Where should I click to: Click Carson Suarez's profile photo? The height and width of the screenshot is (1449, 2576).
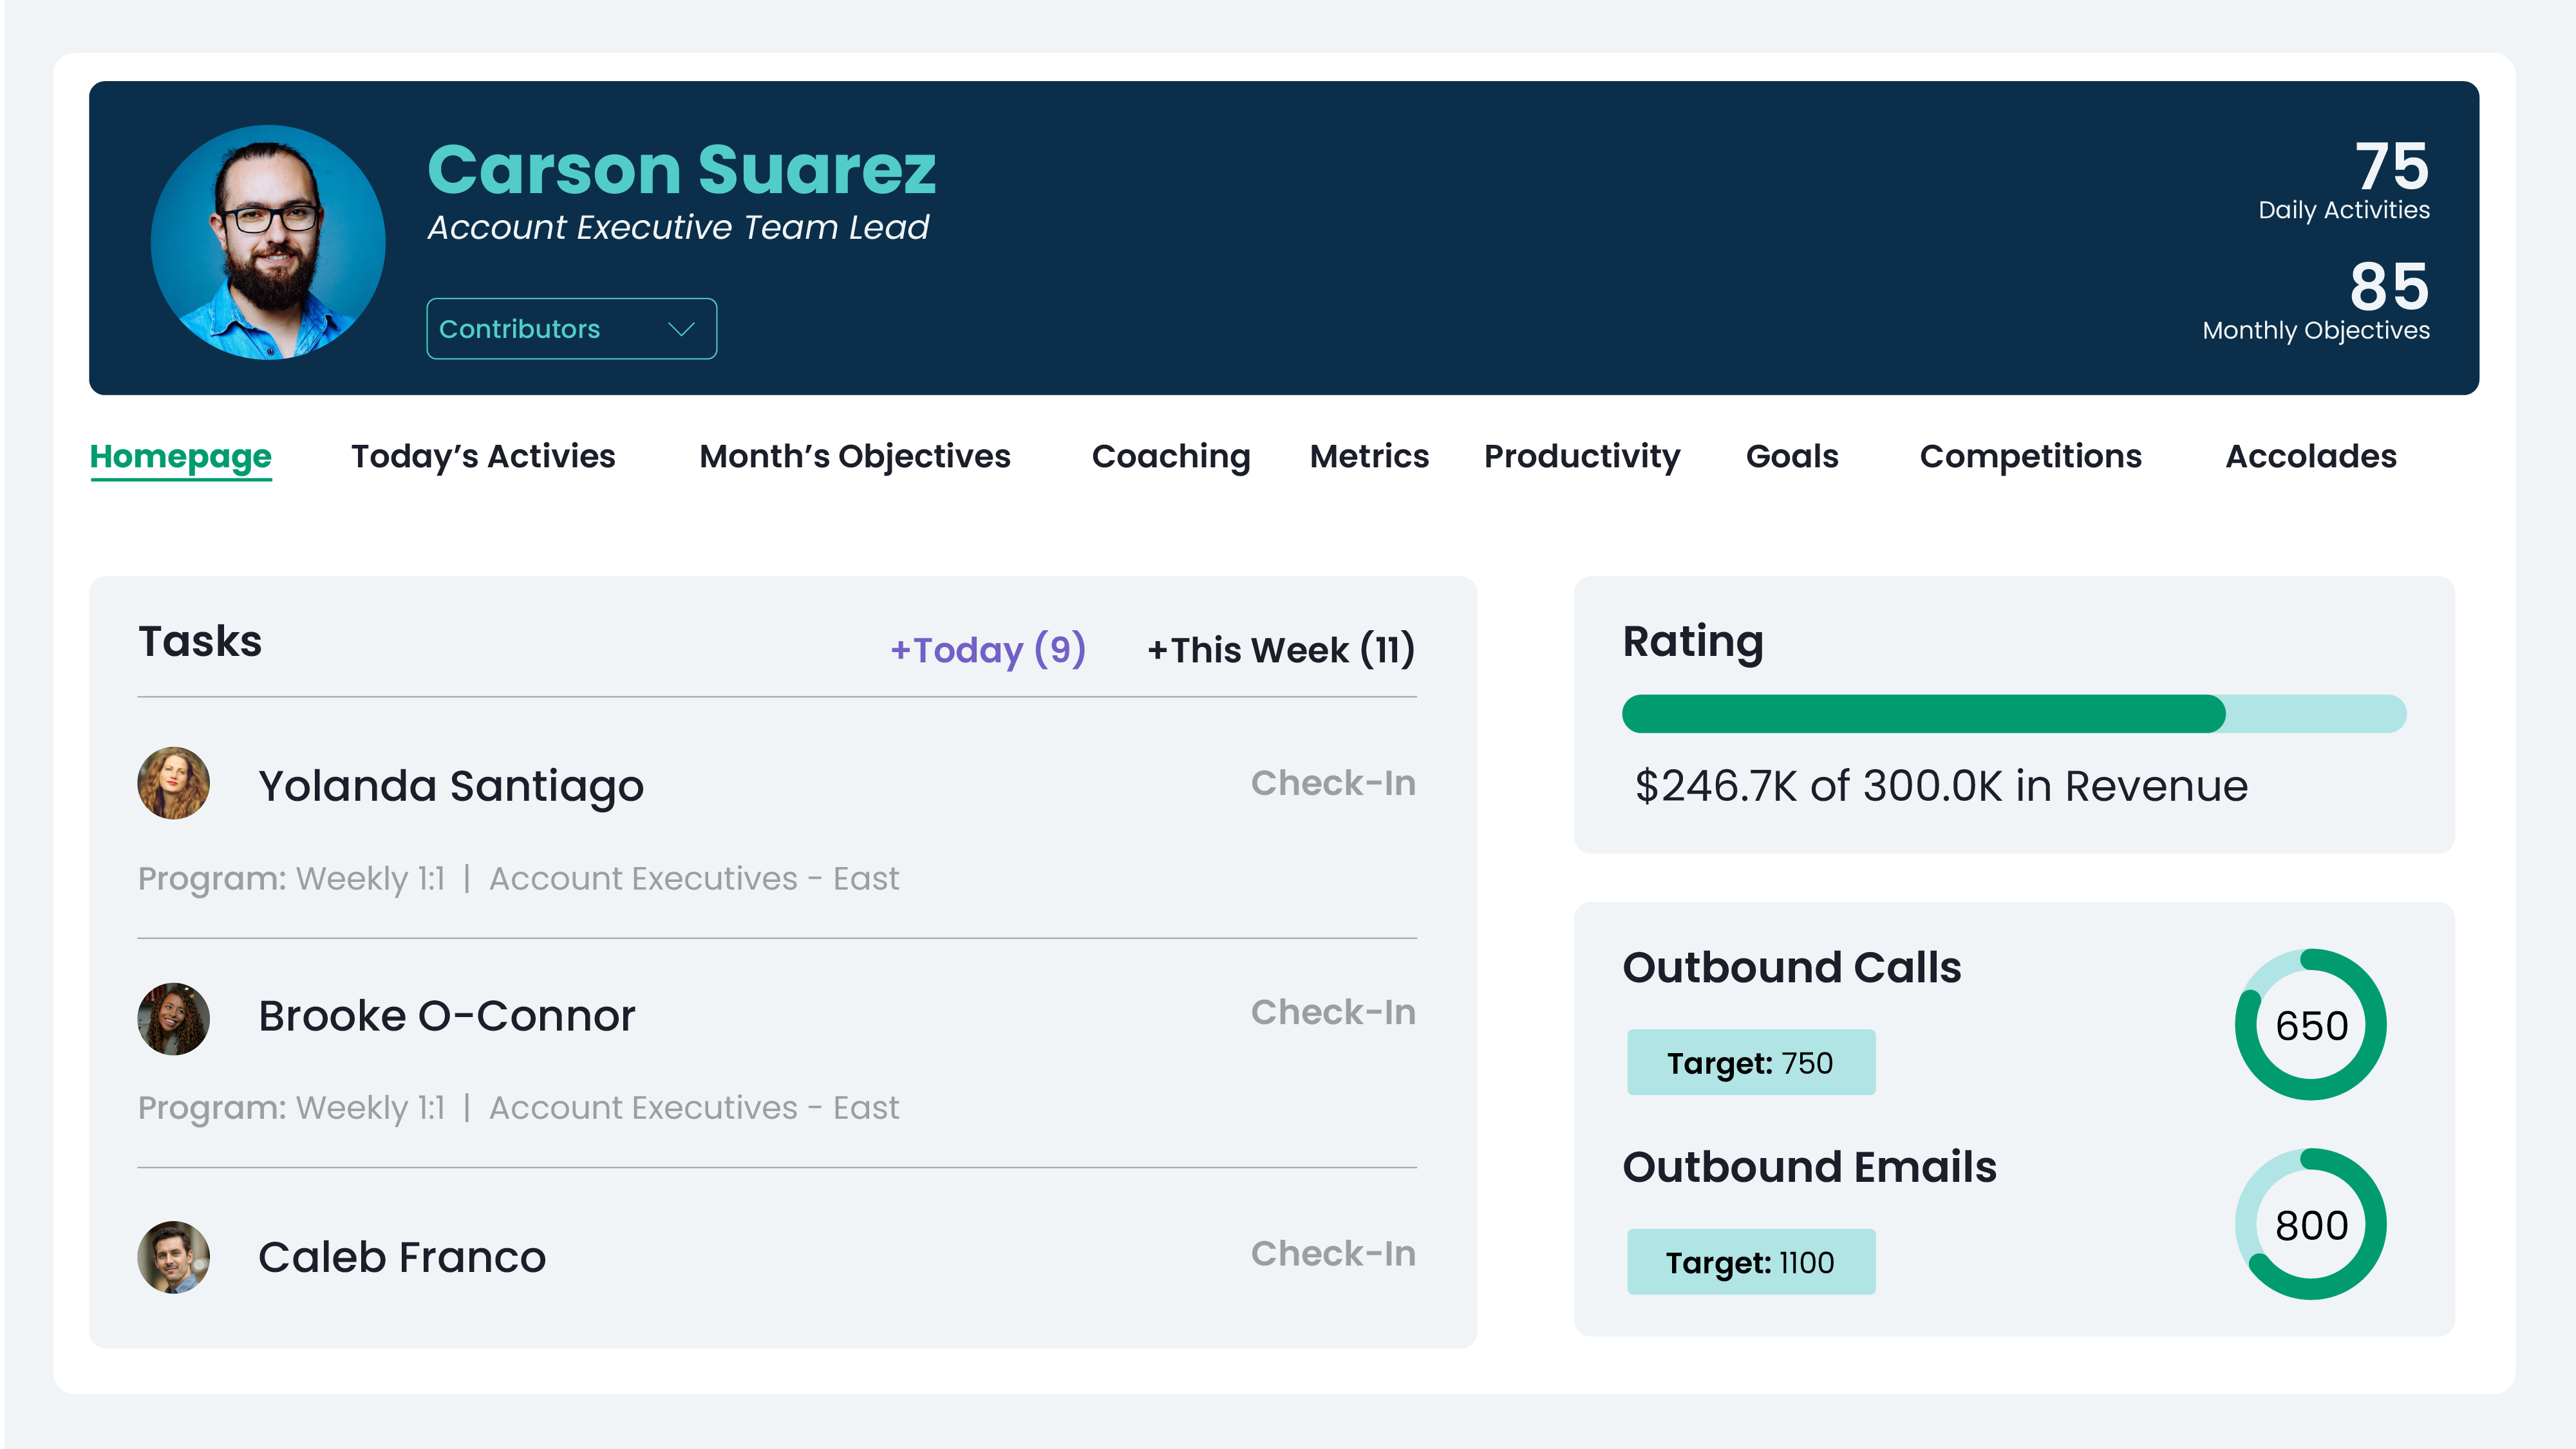(x=268, y=242)
